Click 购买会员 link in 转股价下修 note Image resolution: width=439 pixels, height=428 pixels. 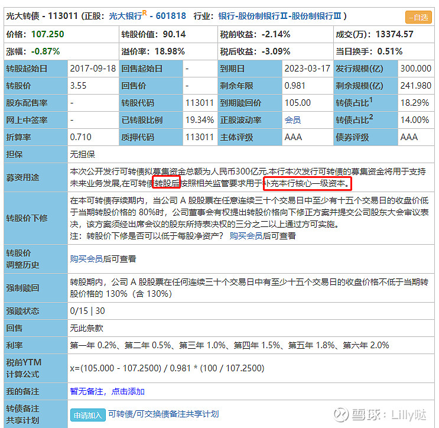click(x=246, y=236)
